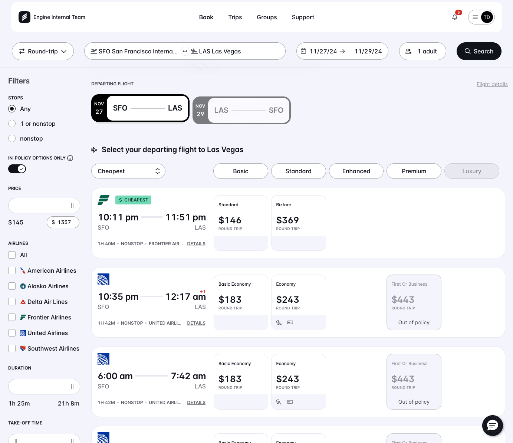Select the nonstop stops radio button
This screenshot has height=443, width=513.
(x=12, y=138)
